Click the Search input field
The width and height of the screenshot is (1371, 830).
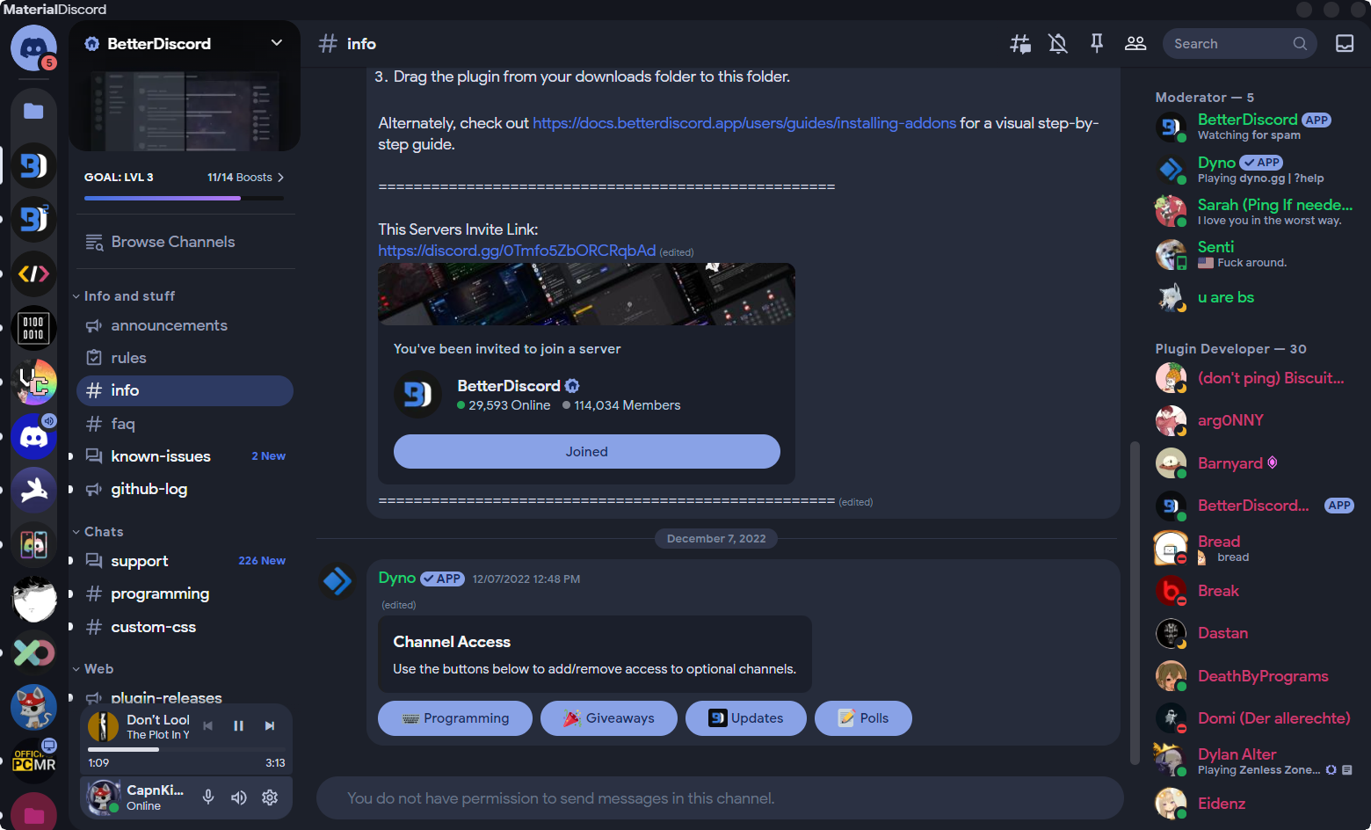click(x=1239, y=44)
